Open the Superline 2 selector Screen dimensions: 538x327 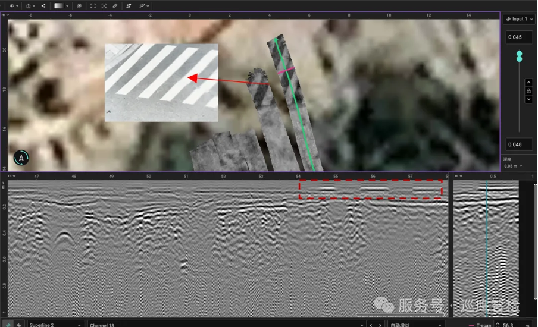[55, 325]
